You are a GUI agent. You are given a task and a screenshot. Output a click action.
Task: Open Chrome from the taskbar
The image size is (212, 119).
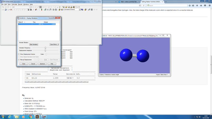(x=30, y=116)
